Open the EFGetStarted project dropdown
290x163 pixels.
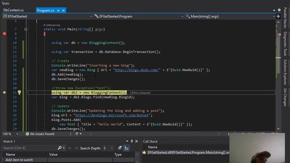click(47, 16)
